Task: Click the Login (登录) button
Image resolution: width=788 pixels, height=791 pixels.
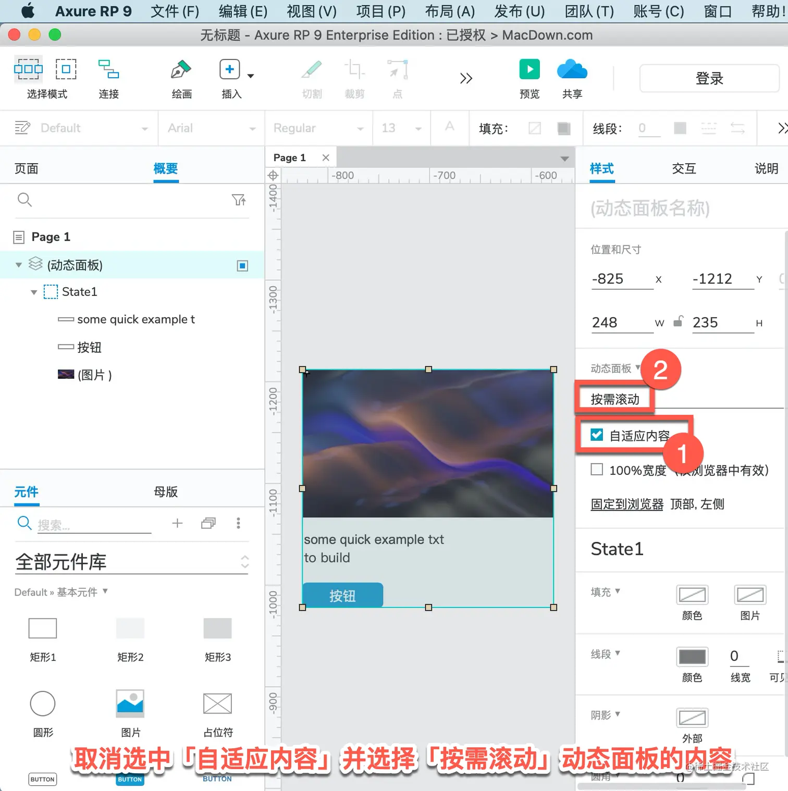Action: coord(709,78)
